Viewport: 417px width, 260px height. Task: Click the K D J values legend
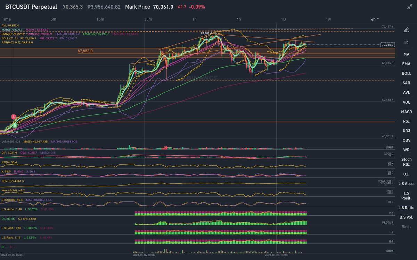(18, 171)
